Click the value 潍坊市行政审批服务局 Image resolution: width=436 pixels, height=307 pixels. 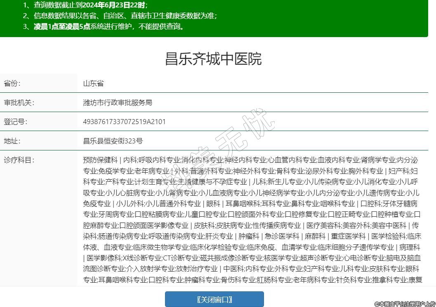point(118,103)
